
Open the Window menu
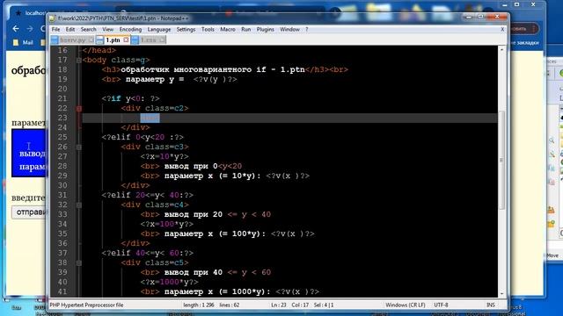pos(289,29)
